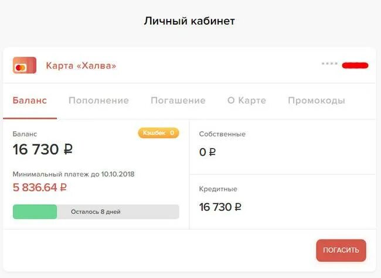Click the orange Кэшбэк 0 badge

coord(158,133)
